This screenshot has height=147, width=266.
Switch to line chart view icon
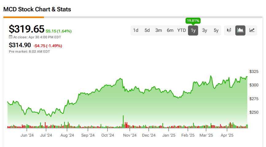[252, 30]
